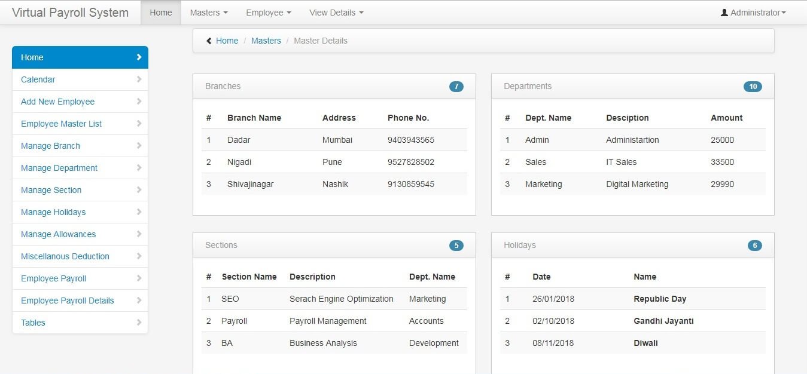This screenshot has height=374, width=807.
Task: Select Add New Employee in sidebar
Action: click(58, 102)
